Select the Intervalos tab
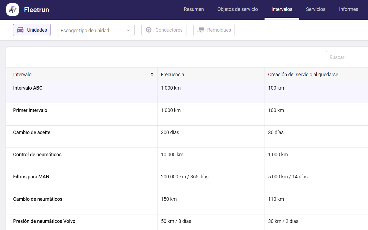368x230 pixels. tap(282, 9)
